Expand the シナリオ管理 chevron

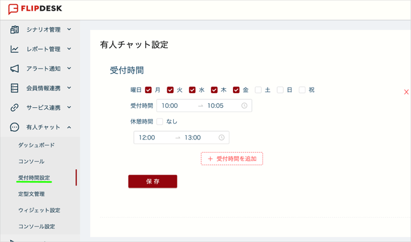click(x=69, y=29)
